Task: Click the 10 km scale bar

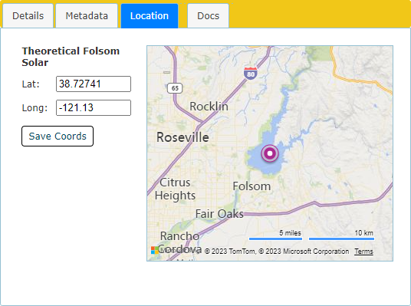Action: pyautogui.click(x=341, y=239)
